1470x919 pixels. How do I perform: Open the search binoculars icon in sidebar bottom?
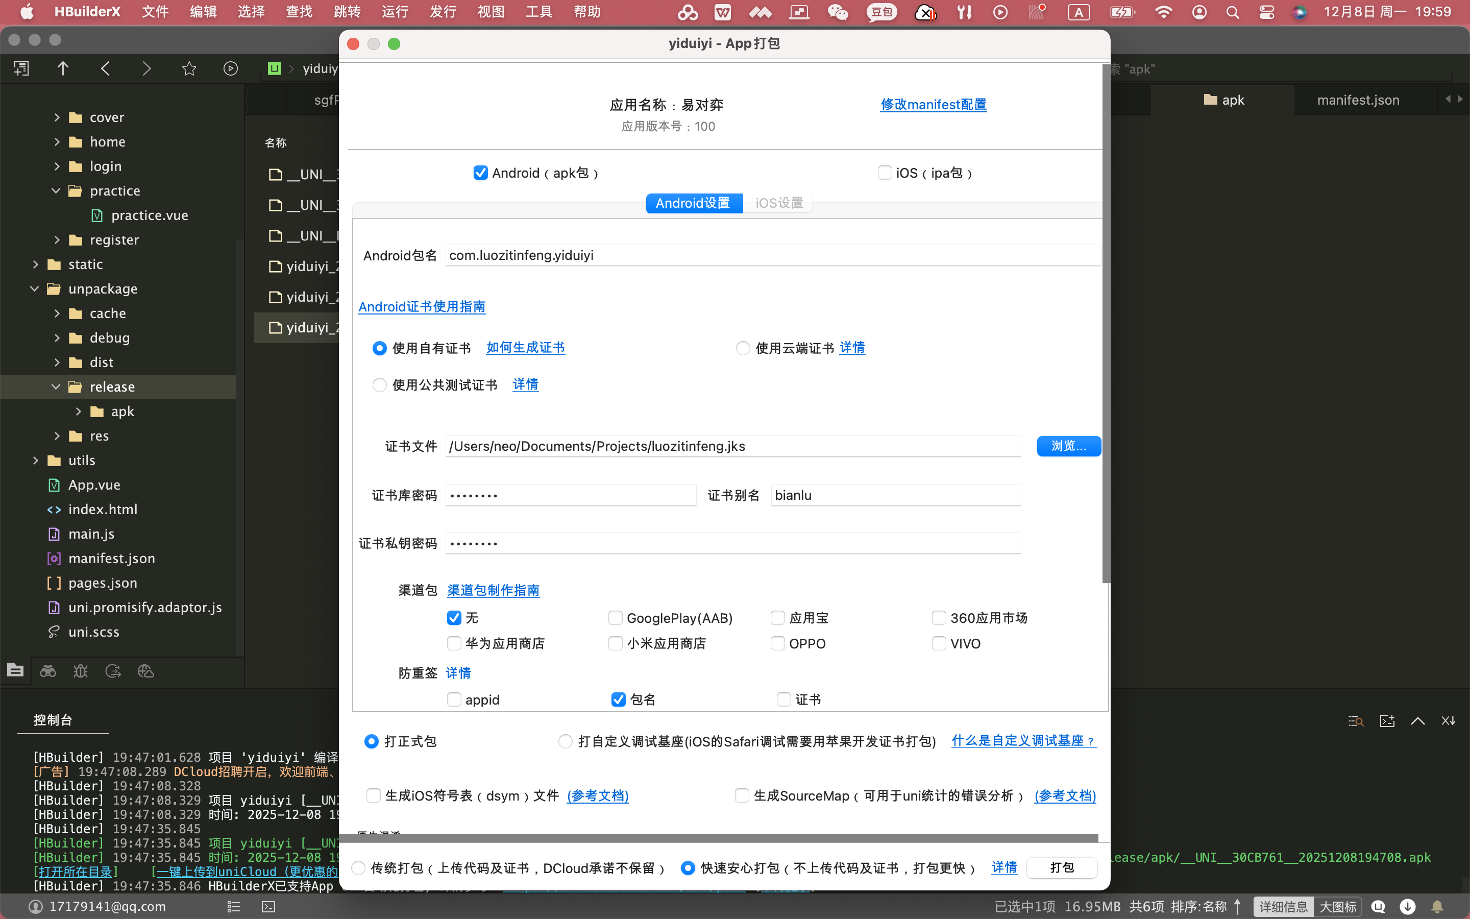tap(48, 671)
